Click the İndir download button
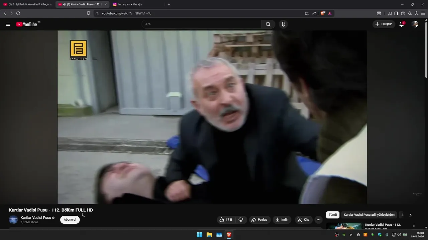Screen dimensions: 428x240 [282, 220]
